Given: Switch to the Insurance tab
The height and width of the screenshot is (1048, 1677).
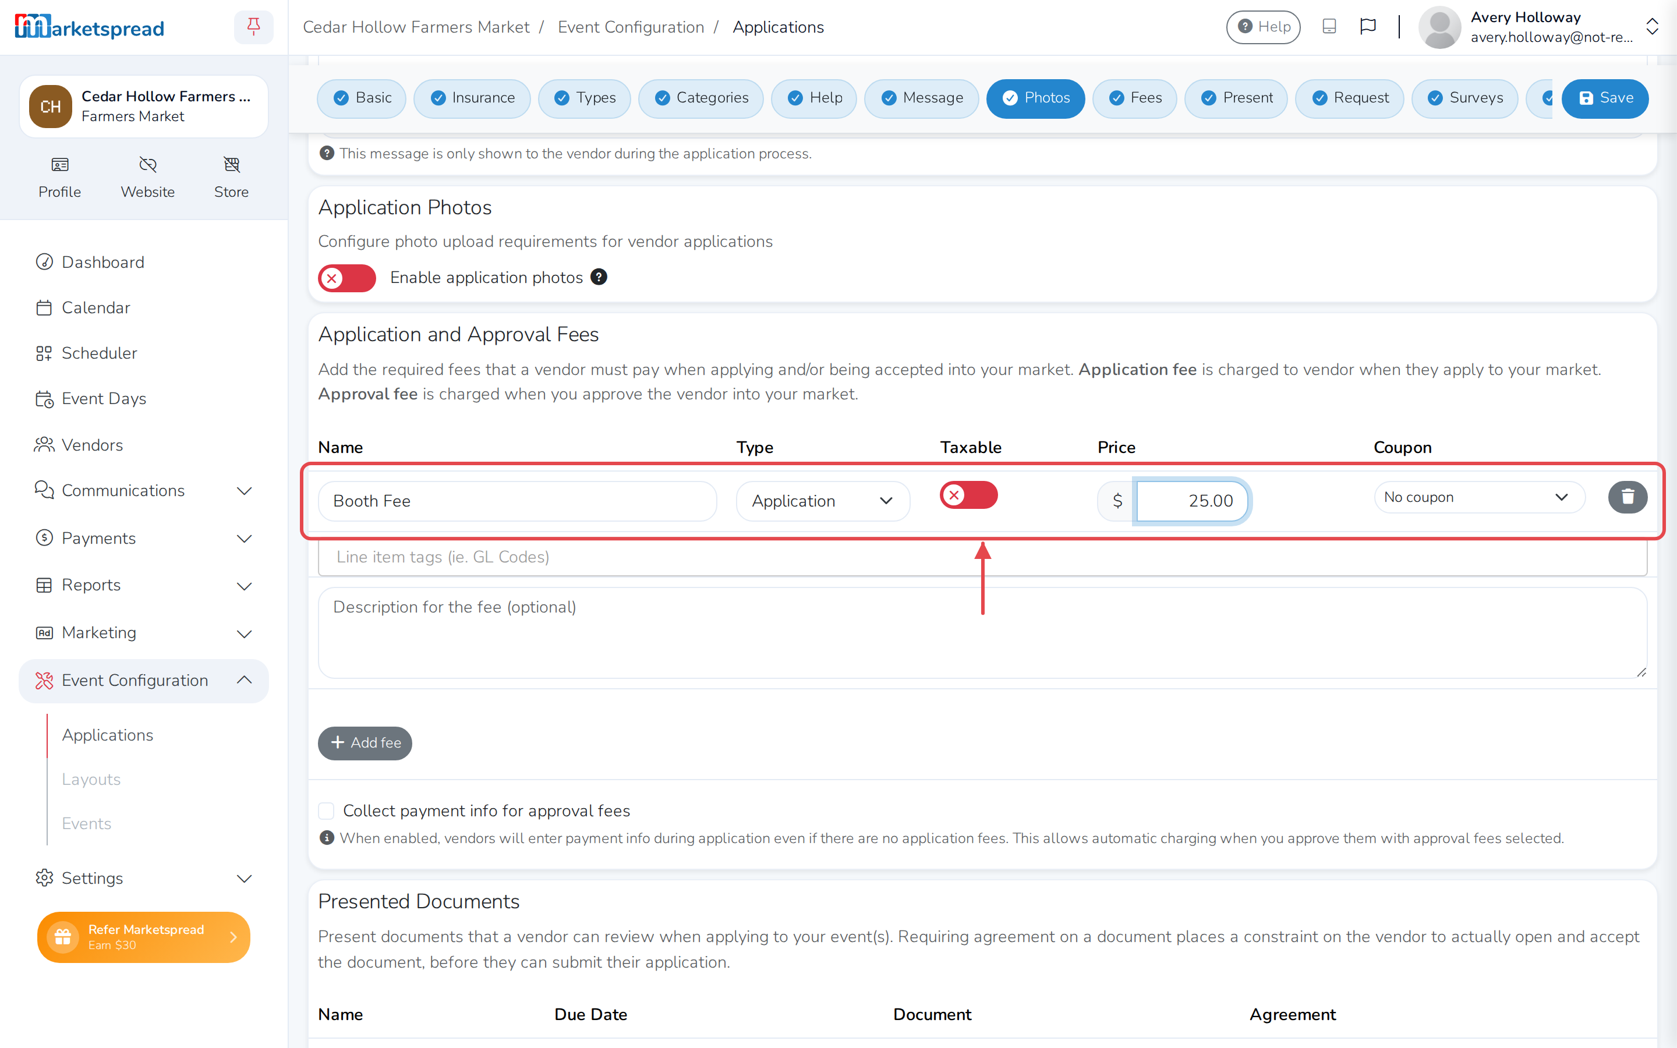Looking at the screenshot, I should 472,98.
